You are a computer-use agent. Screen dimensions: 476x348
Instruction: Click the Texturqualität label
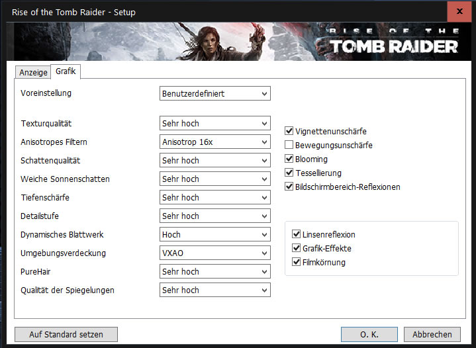[x=46, y=124]
